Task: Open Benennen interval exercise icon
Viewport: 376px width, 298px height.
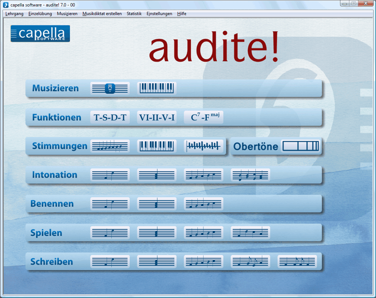Action: 110,204
